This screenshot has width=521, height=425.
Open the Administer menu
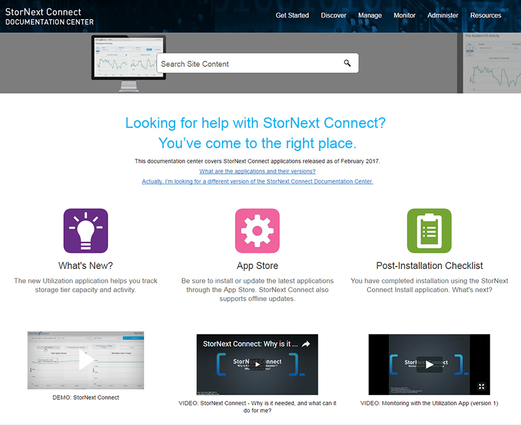[442, 15]
